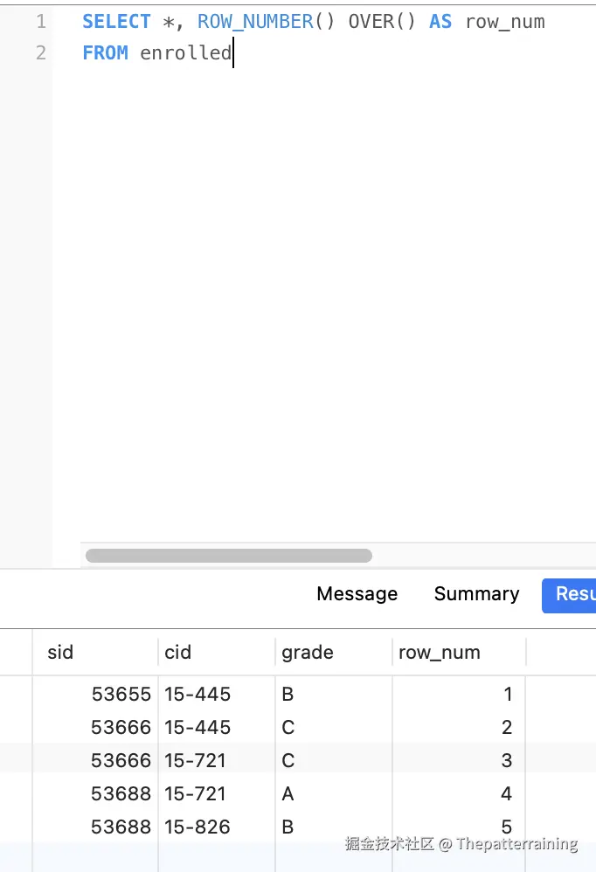Click the sid column header
The width and height of the screenshot is (596, 872).
[x=60, y=652]
